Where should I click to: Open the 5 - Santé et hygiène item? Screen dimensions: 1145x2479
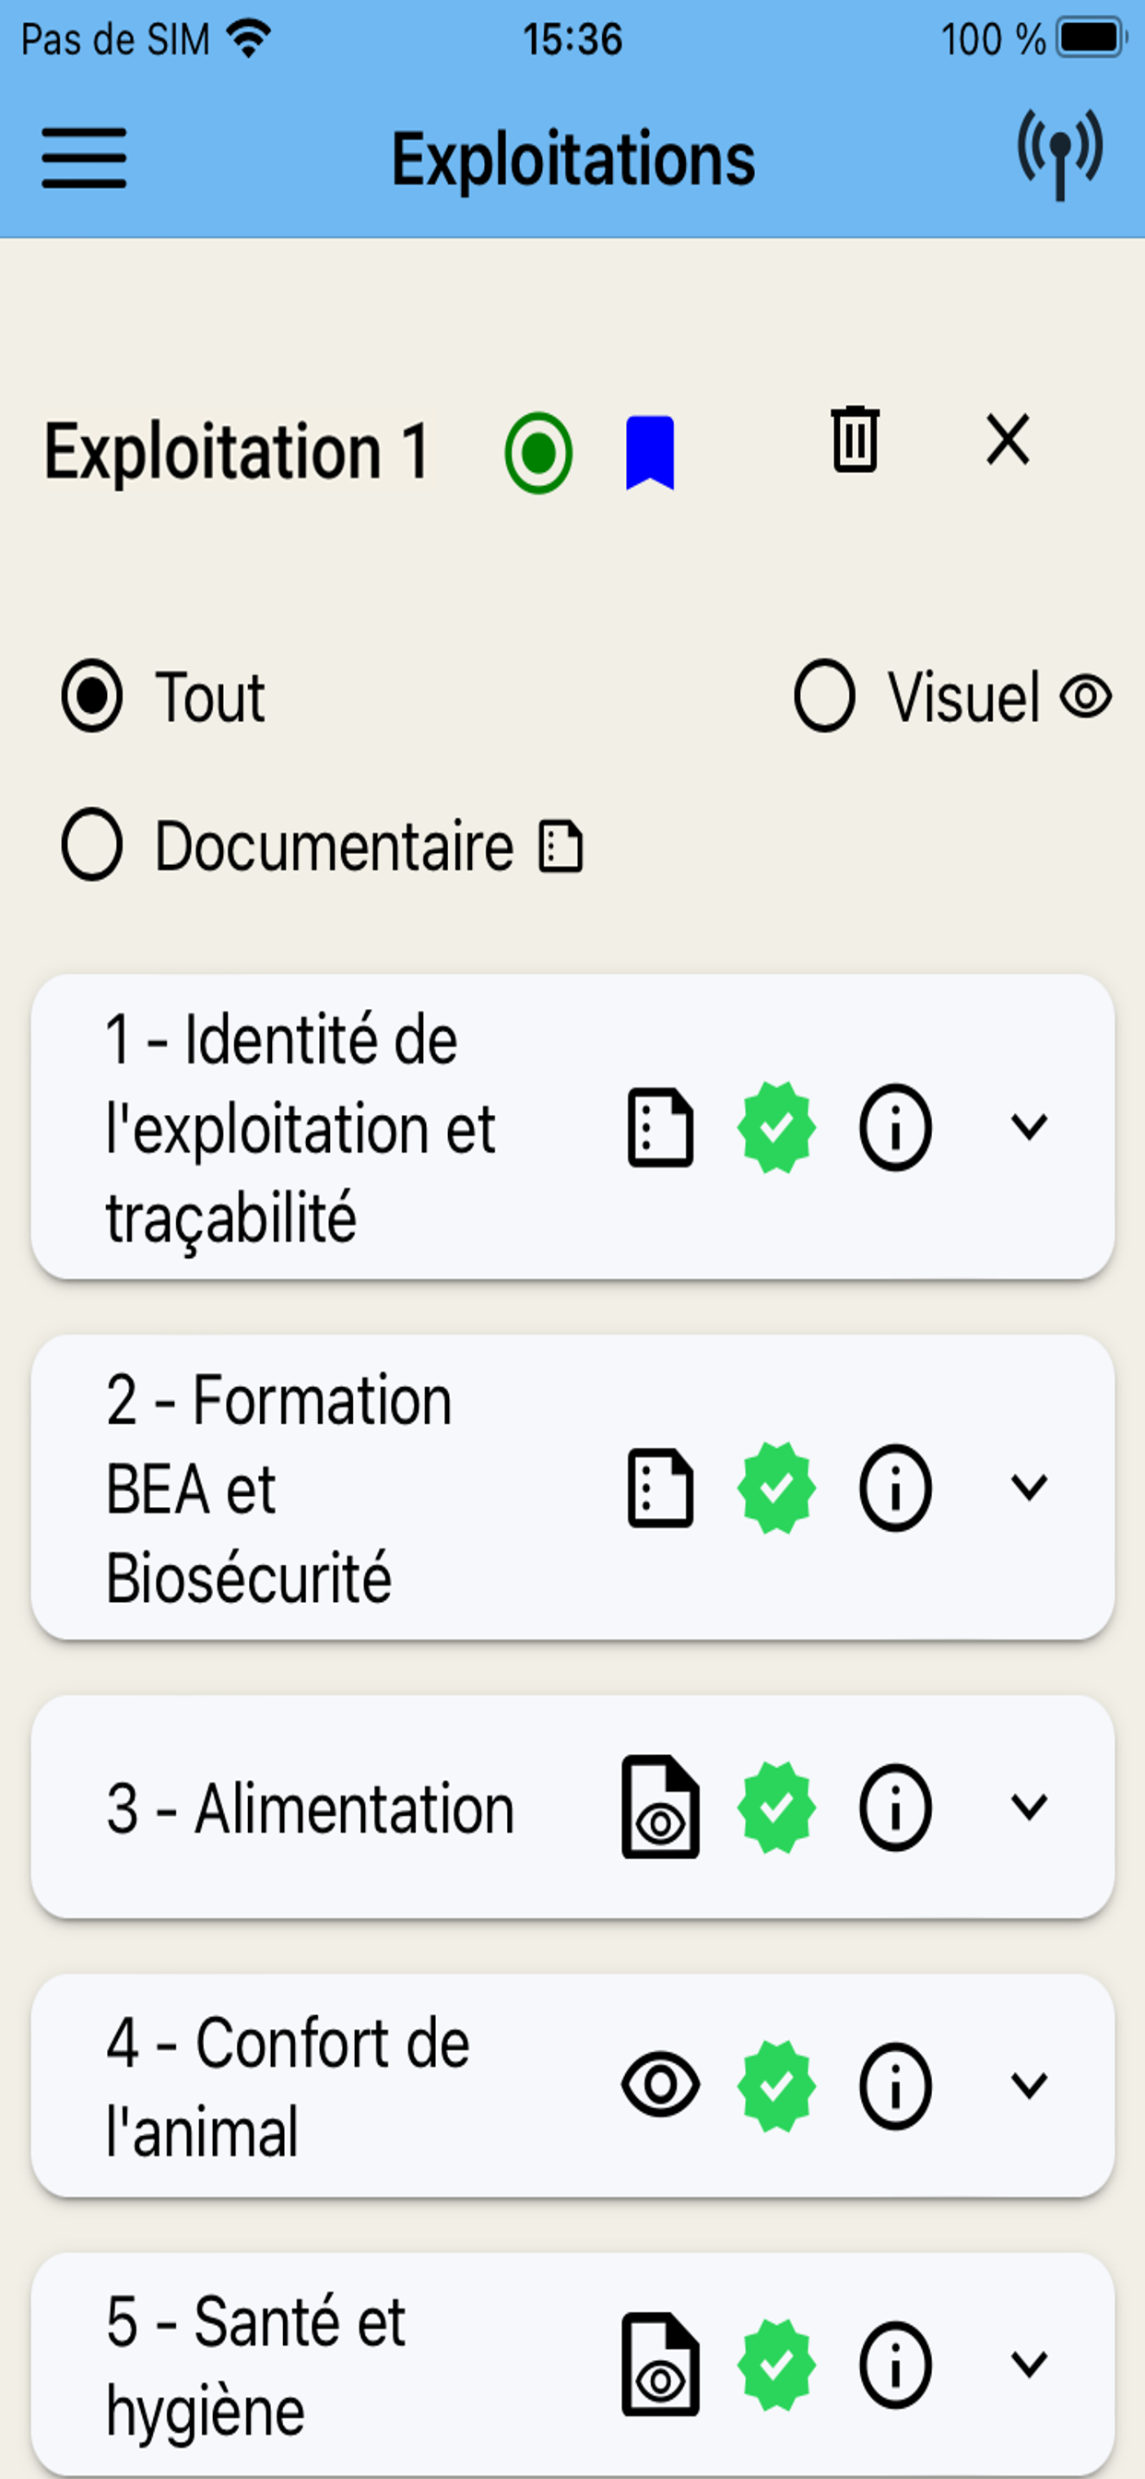click(x=572, y=2364)
